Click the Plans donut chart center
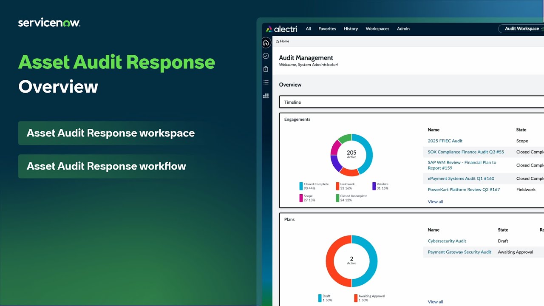 point(351,261)
